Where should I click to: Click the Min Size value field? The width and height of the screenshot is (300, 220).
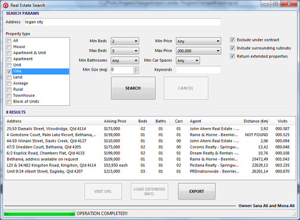coord(122,70)
